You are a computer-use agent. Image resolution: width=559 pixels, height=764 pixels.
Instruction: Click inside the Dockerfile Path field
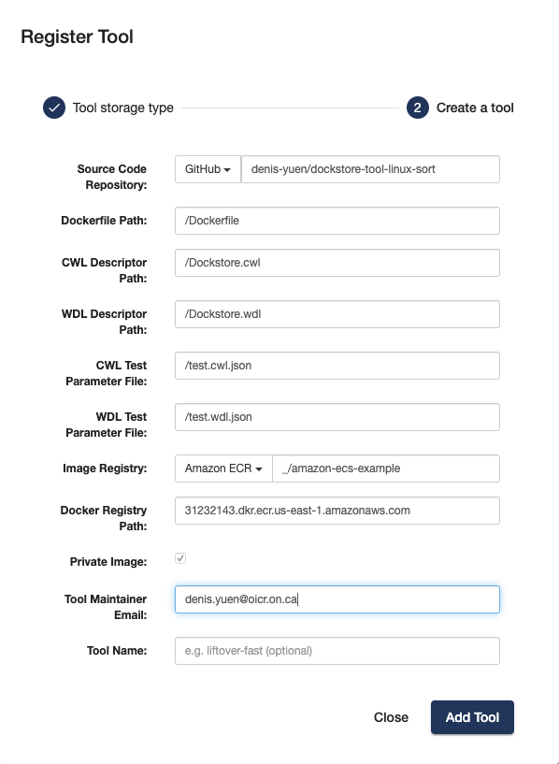[337, 220]
